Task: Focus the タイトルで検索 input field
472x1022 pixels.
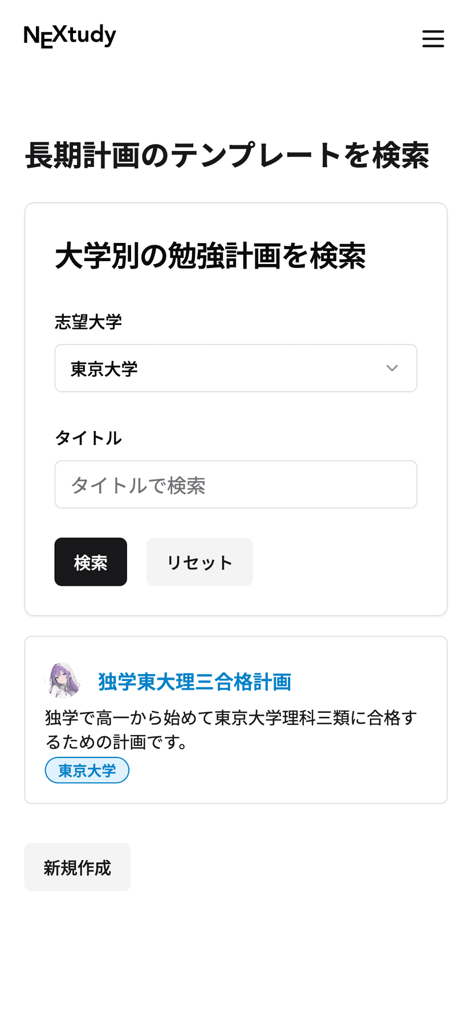Action: (x=235, y=485)
